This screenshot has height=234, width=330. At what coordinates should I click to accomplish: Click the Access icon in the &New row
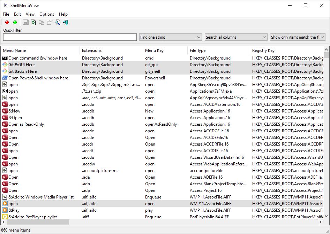(5, 111)
